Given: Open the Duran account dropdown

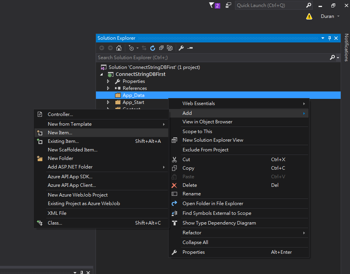Looking at the screenshot, I should (x=330, y=16).
